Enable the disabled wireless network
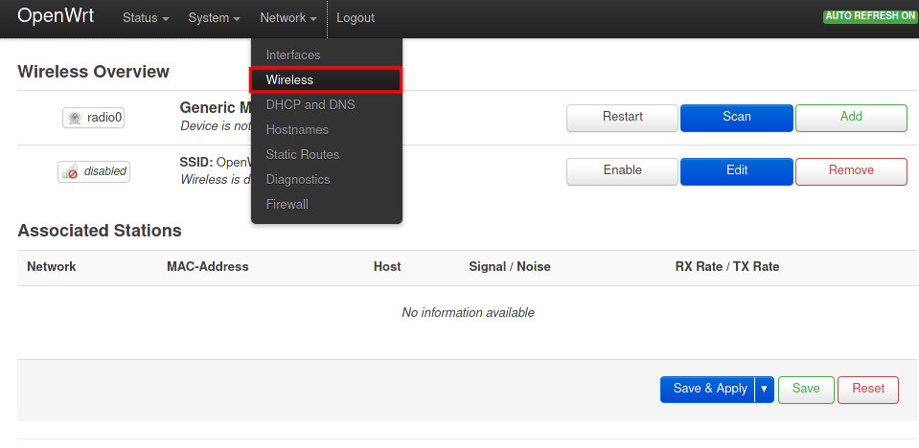This screenshot has width=919, height=448. pos(623,170)
